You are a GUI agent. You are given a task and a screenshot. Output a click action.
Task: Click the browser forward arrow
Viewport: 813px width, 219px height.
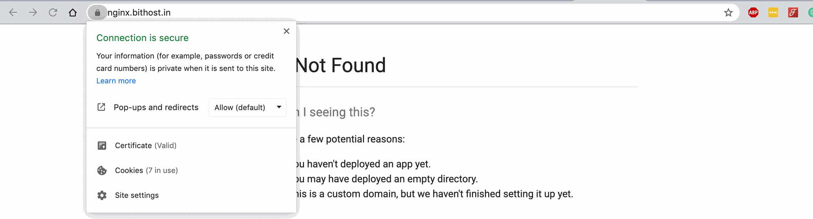pos(33,13)
